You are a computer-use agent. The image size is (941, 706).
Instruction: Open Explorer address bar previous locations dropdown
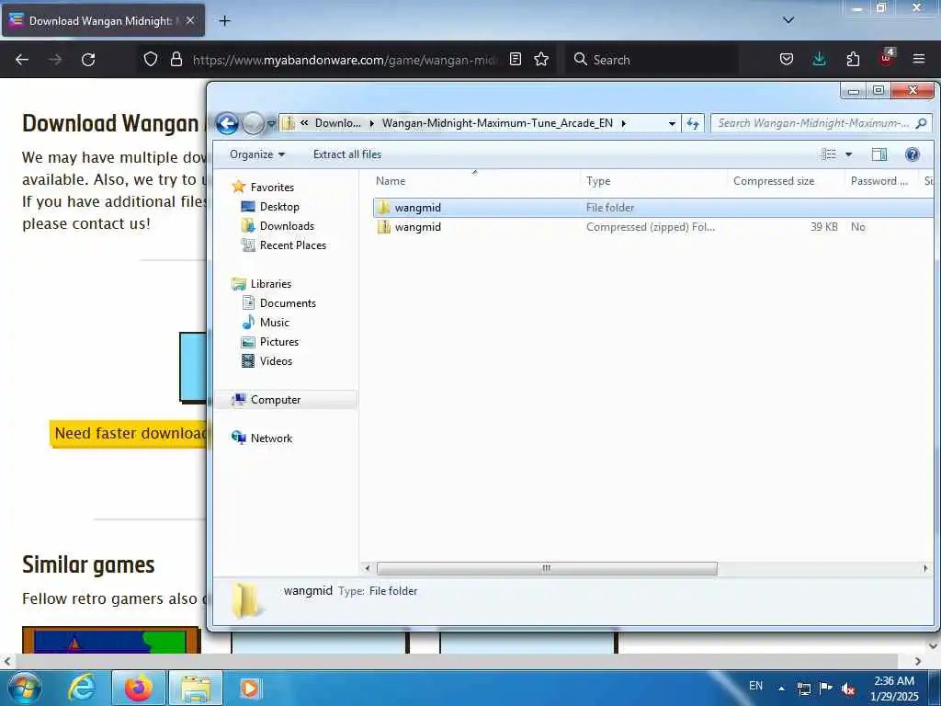coord(672,124)
